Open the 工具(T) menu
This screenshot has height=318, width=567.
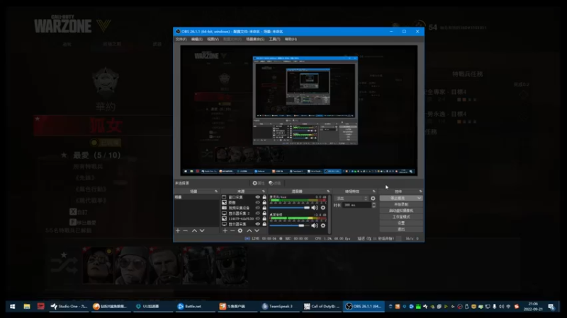click(274, 39)
